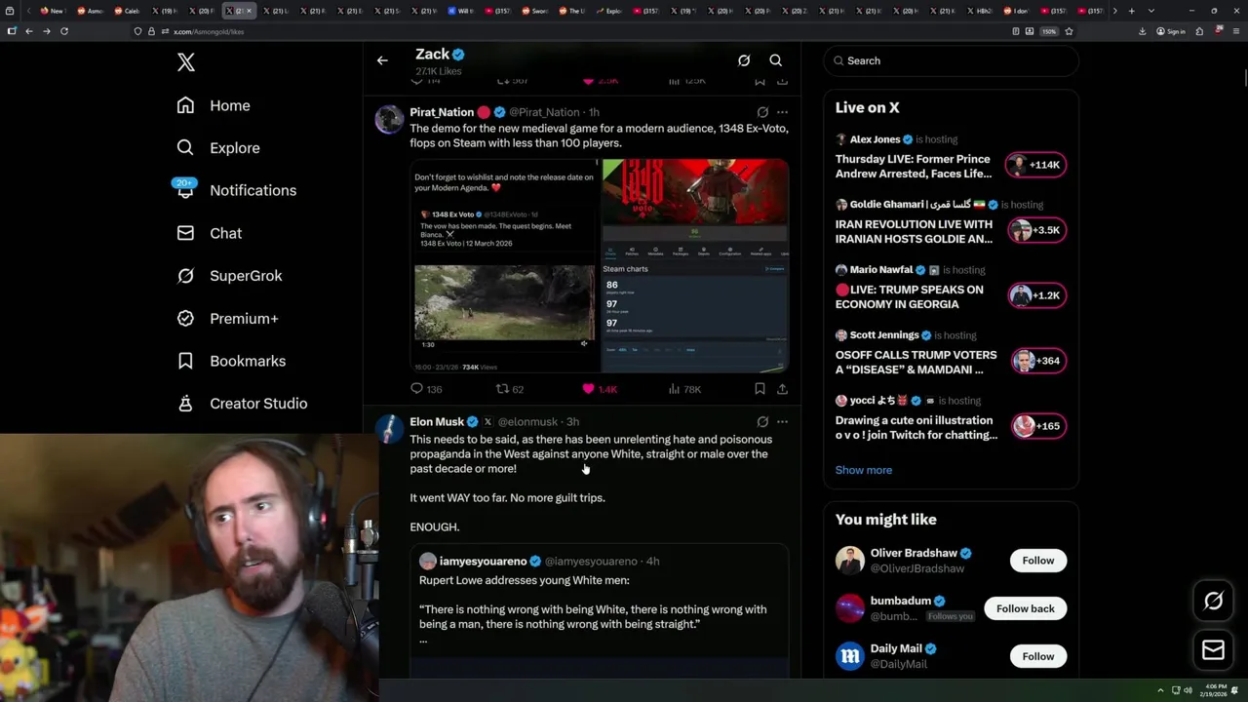Ask Grok about the Pirat_Nation post
The width and height of the screenshot is (1248, 702).
762,112
